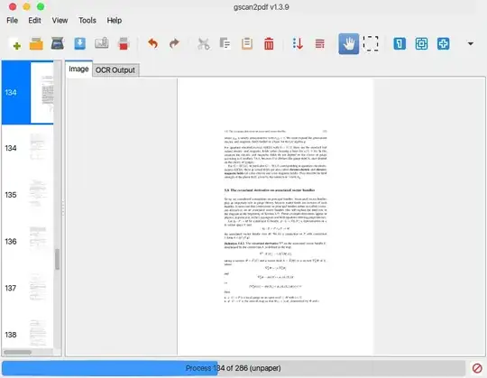Renumber pages with the arrow-down icon
Image resolution: width=487 pixels, height=378 pixels.
[298, 44]
